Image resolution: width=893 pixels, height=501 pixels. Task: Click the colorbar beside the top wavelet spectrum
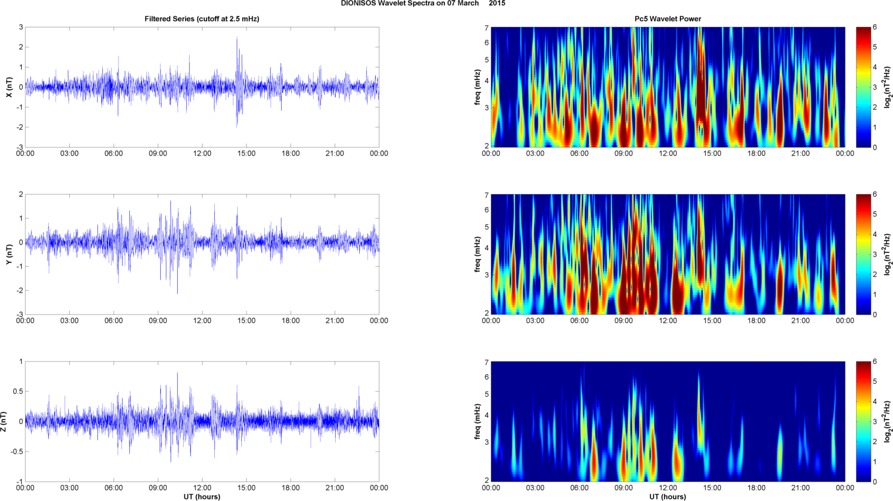click(x=863, y=87)
